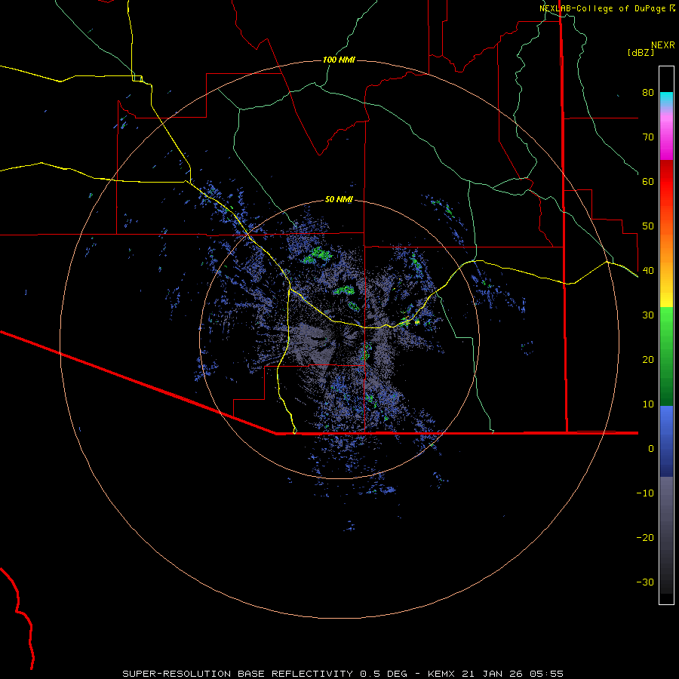Image resolution: width=679 pixels, height=679 pixels.
Task: Click the 60 value on dBZ scale
Action: point(648,181)
